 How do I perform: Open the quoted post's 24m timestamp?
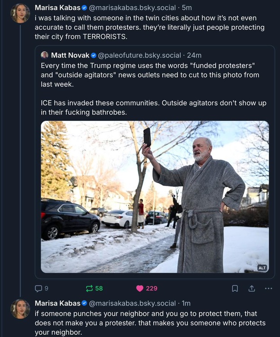tap(194, 55)
